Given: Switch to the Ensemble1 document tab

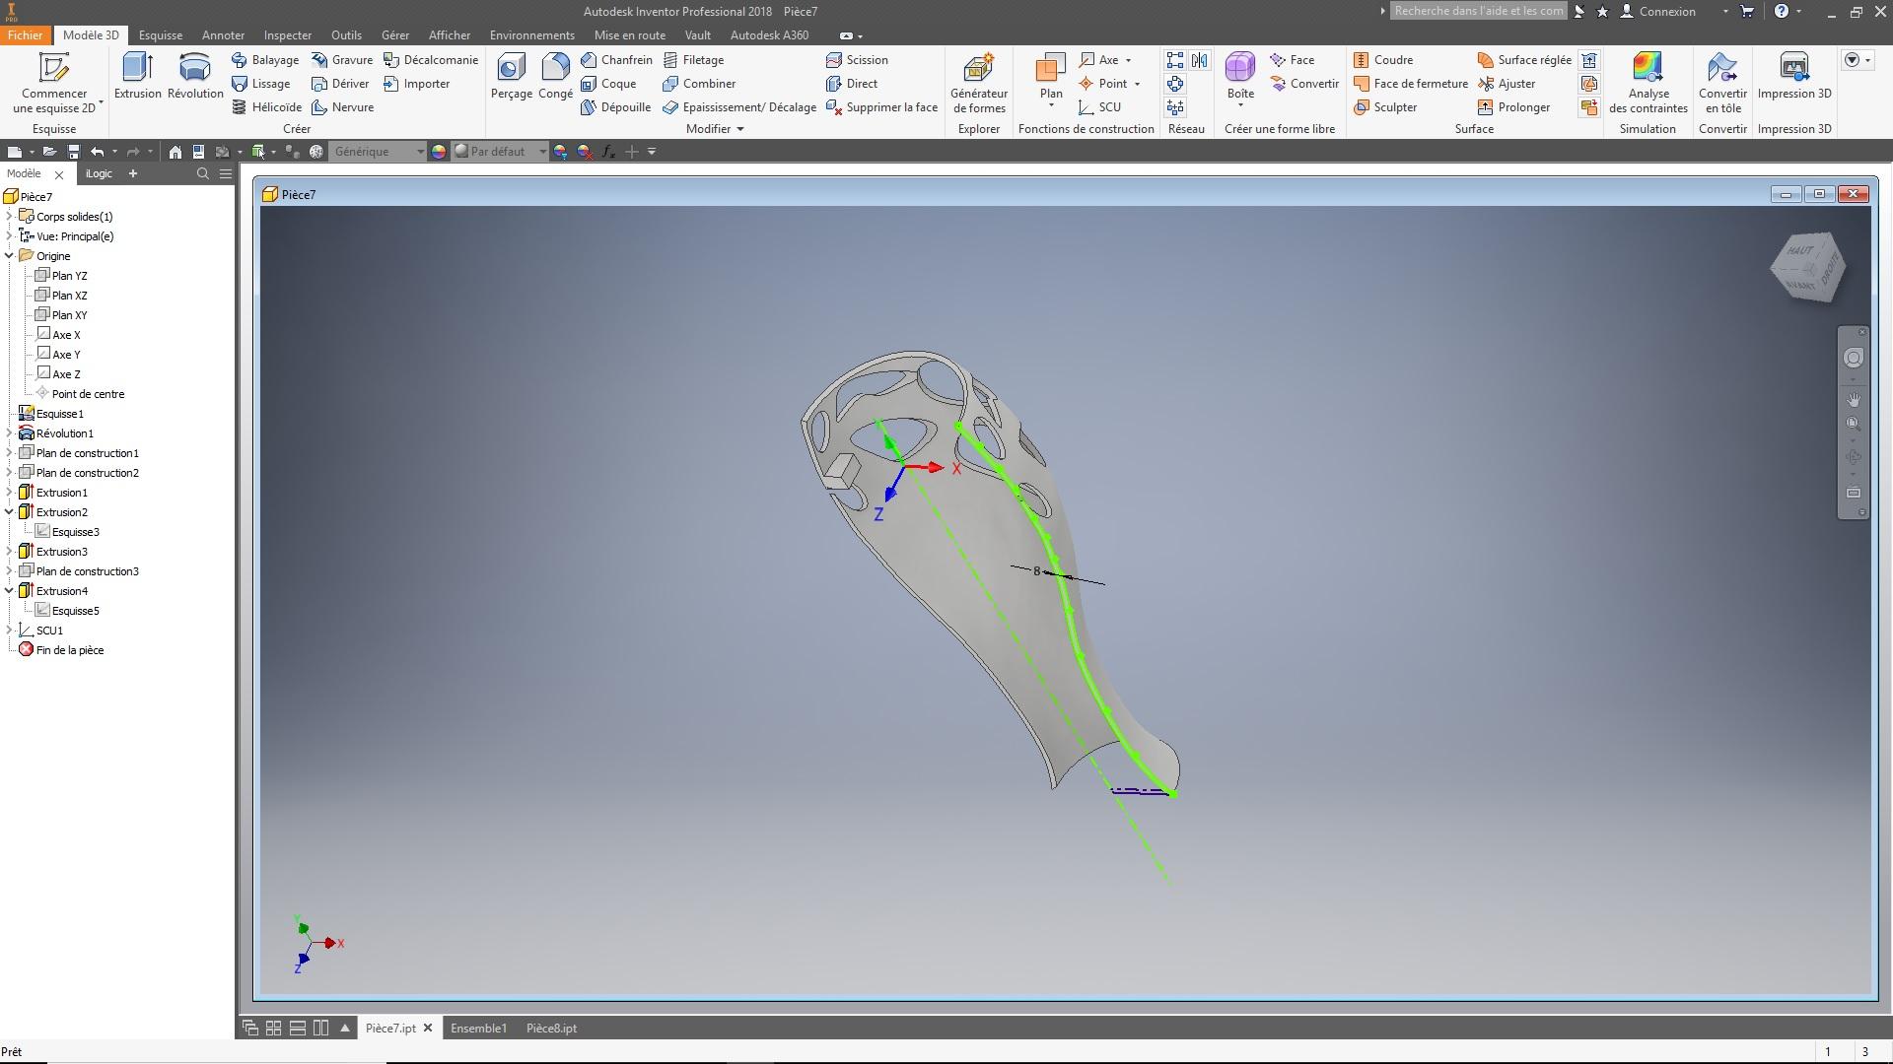Looking at the screenshot, I should tap(478, 1029).
